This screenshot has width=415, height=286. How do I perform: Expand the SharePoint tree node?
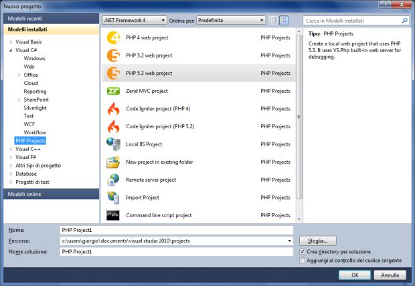(19, 100)
